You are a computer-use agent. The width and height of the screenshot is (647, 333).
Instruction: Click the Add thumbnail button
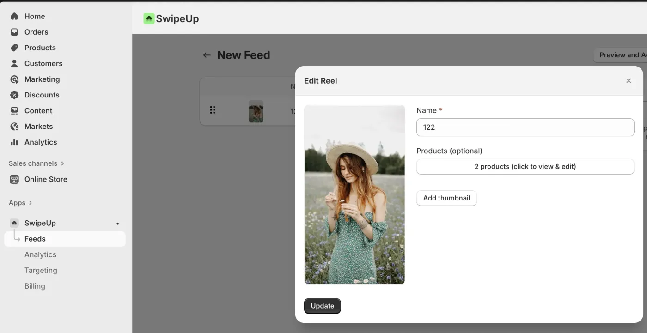(446, 198)
